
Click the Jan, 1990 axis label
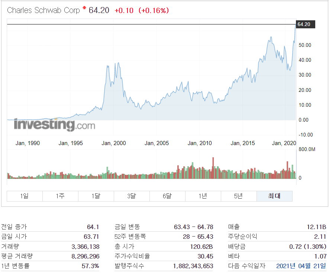pos(28,143)
